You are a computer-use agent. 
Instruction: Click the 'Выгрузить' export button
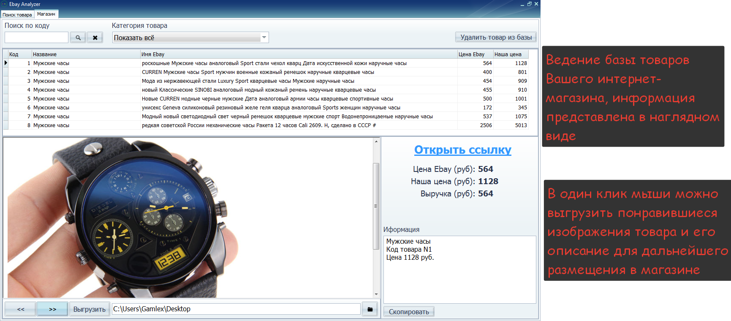click(90, 309)
